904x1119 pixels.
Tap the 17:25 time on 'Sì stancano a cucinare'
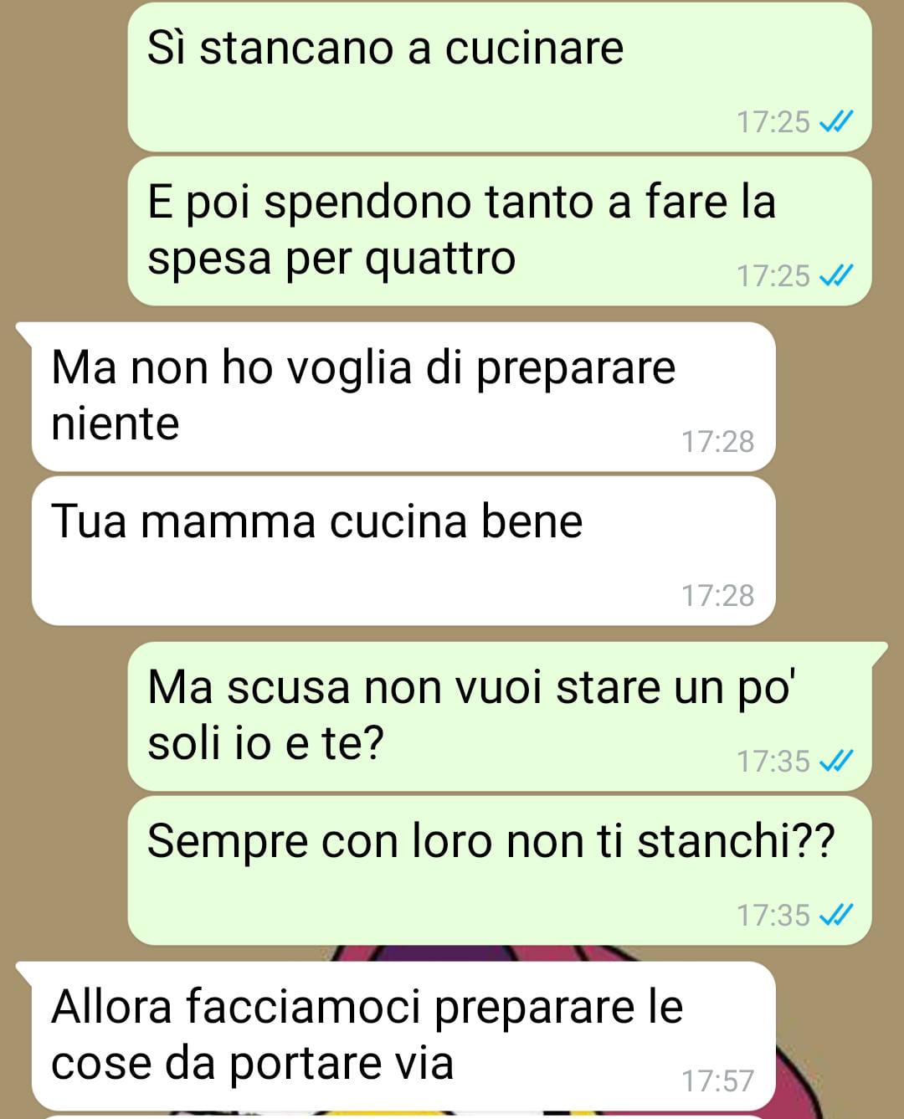click(773, 122)
